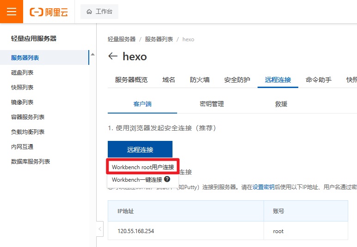Switch to the 安全防护 tab
The width and height of the screenshot is (357, 247).
tap(237, 80)
